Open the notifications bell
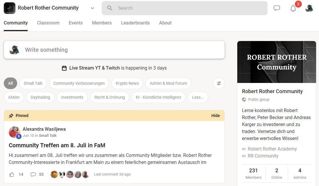319x186 pixels. click(x=293, y=8)
